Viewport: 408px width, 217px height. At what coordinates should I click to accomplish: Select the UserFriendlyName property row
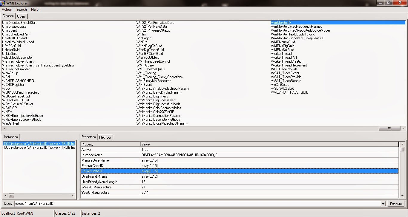tap(240, 176)
